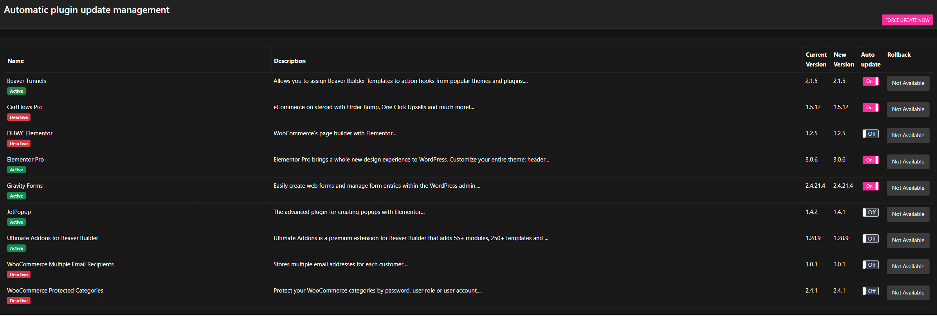Viewport: 937px width, 316px height.
Task: Click the Gravity Forms plugin name
Action: point(25,186)
